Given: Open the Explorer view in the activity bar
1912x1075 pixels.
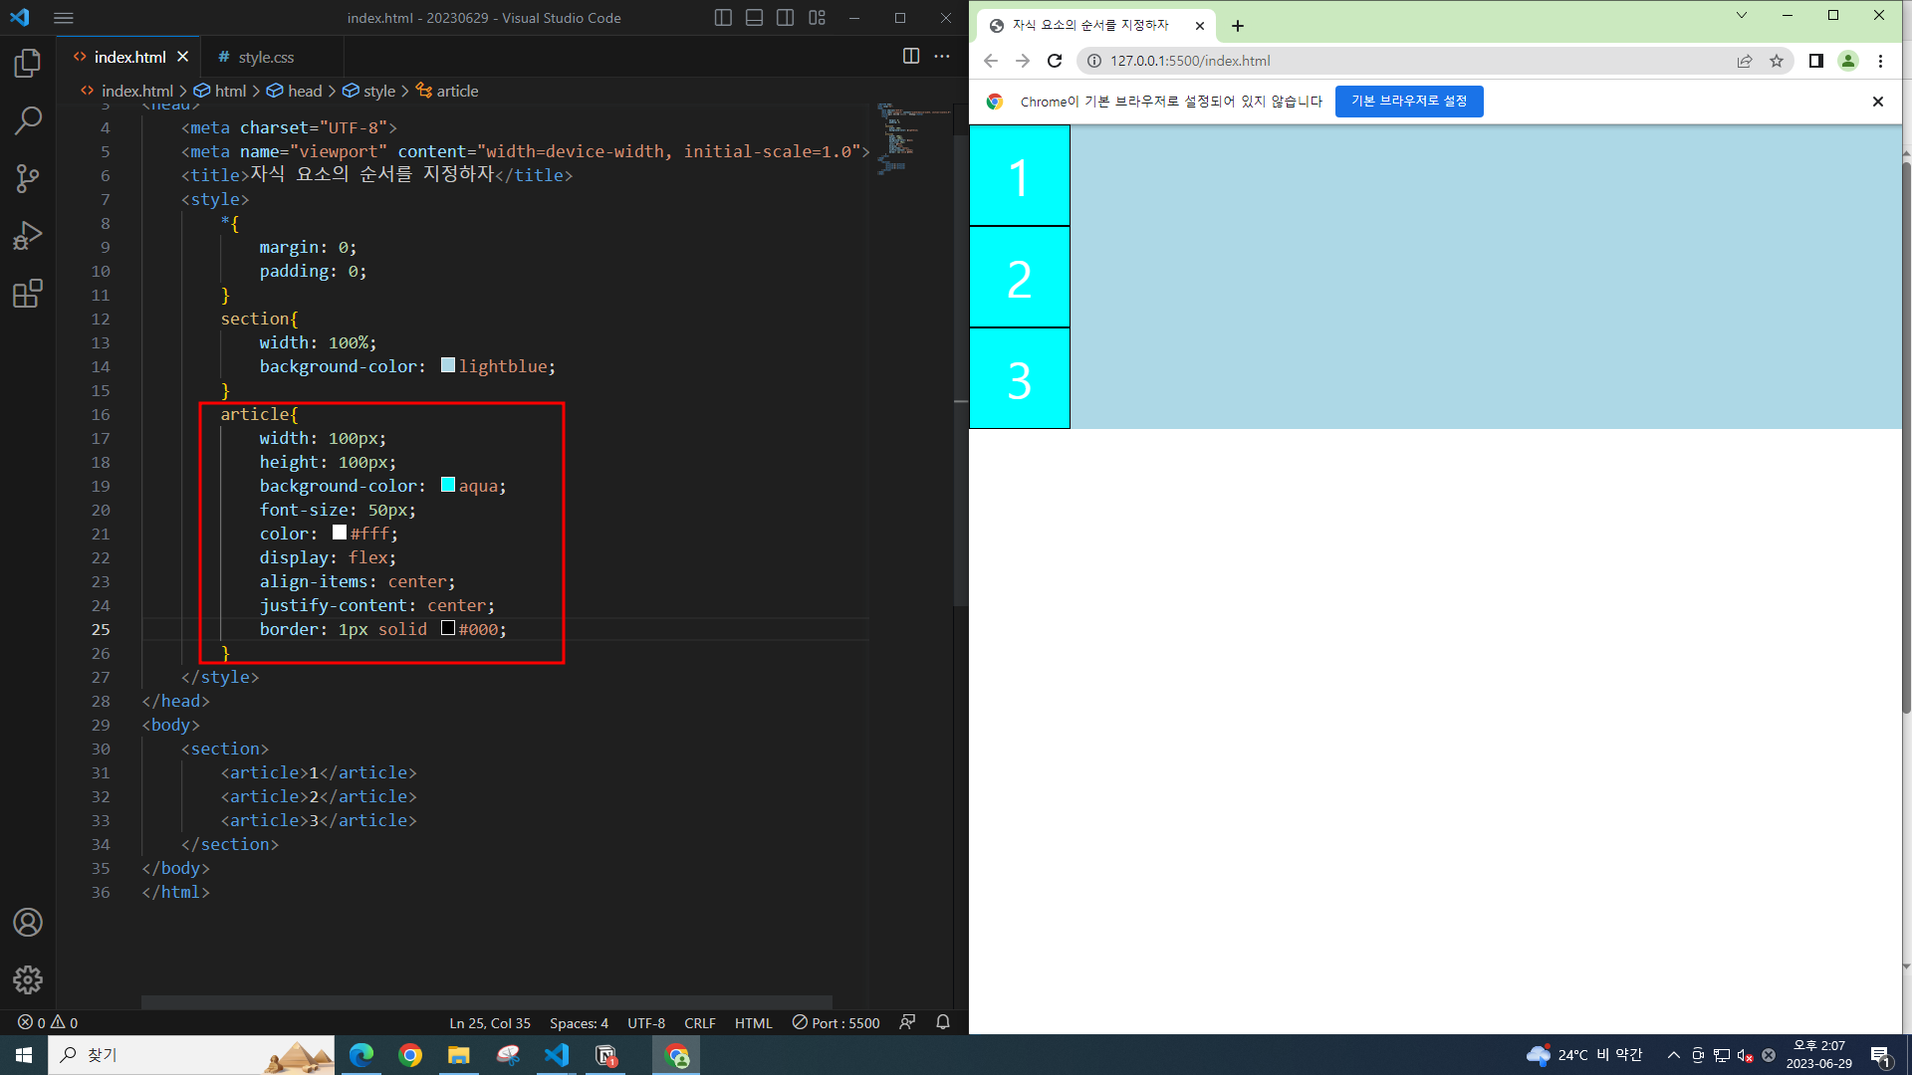Looking at the screenshot, I should click(x=28, y=64).
